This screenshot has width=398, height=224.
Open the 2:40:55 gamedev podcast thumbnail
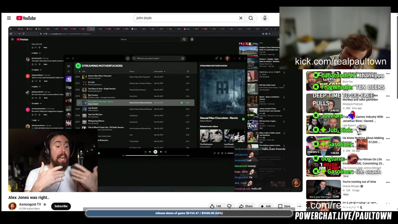coord(323,103)
